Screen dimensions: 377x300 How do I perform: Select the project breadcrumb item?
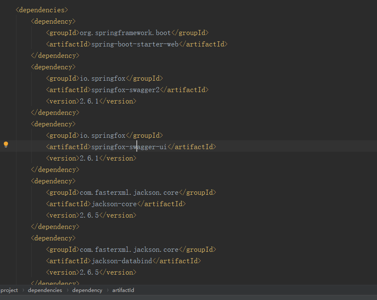(9, 290)
